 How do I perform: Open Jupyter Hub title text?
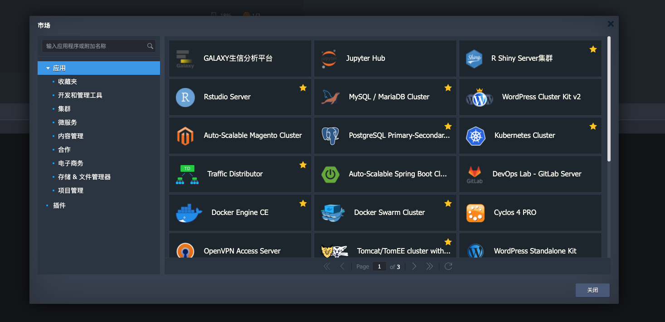pyautogui.click(x=365, y=59)
